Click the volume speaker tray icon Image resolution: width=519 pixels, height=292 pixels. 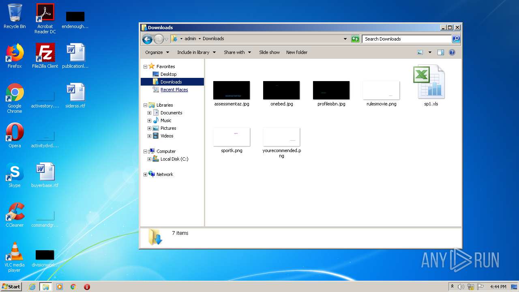461,287
